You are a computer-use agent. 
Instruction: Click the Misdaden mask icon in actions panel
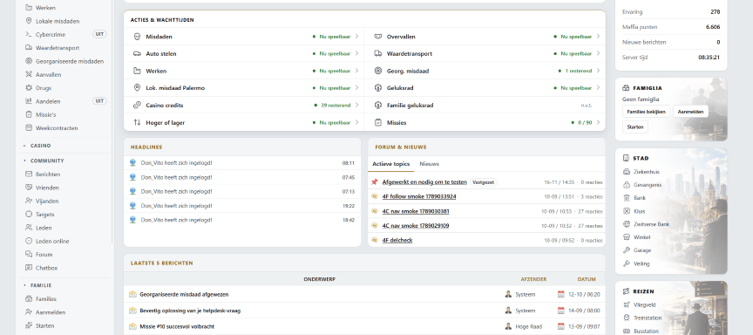tap(137, 37)
